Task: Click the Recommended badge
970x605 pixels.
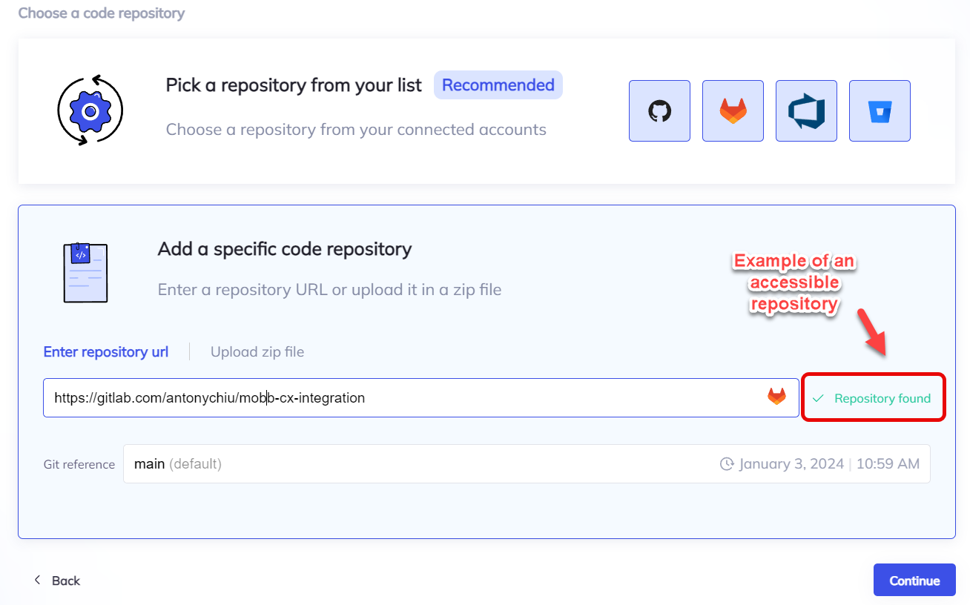Action: (x=498, y=85)
